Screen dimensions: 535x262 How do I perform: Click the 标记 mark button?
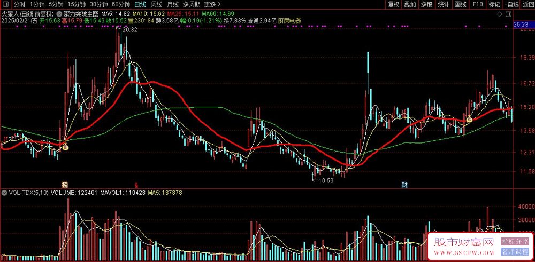point(494,4)
